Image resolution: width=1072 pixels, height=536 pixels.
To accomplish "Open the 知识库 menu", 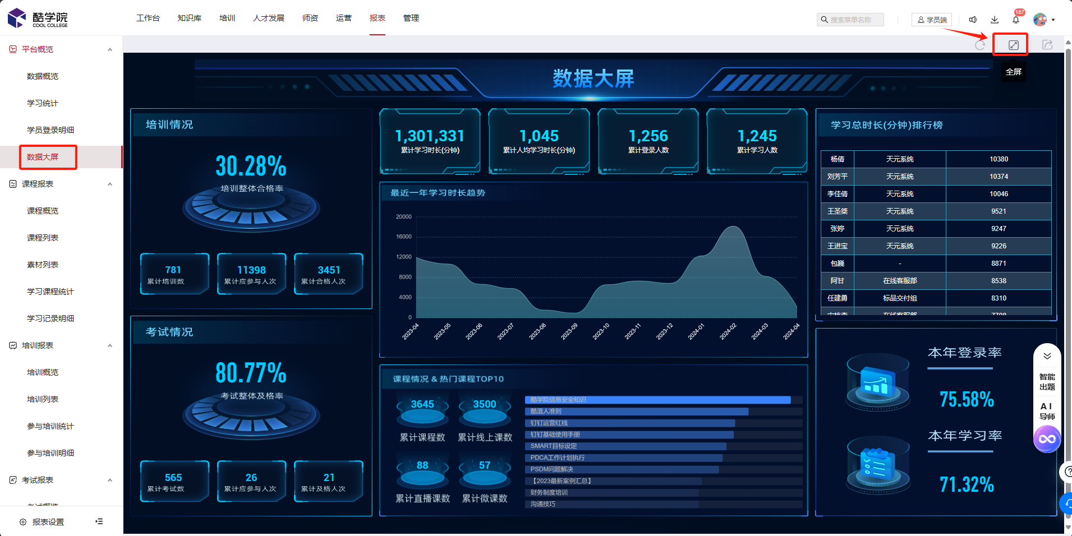I will (x=190, y=18).
